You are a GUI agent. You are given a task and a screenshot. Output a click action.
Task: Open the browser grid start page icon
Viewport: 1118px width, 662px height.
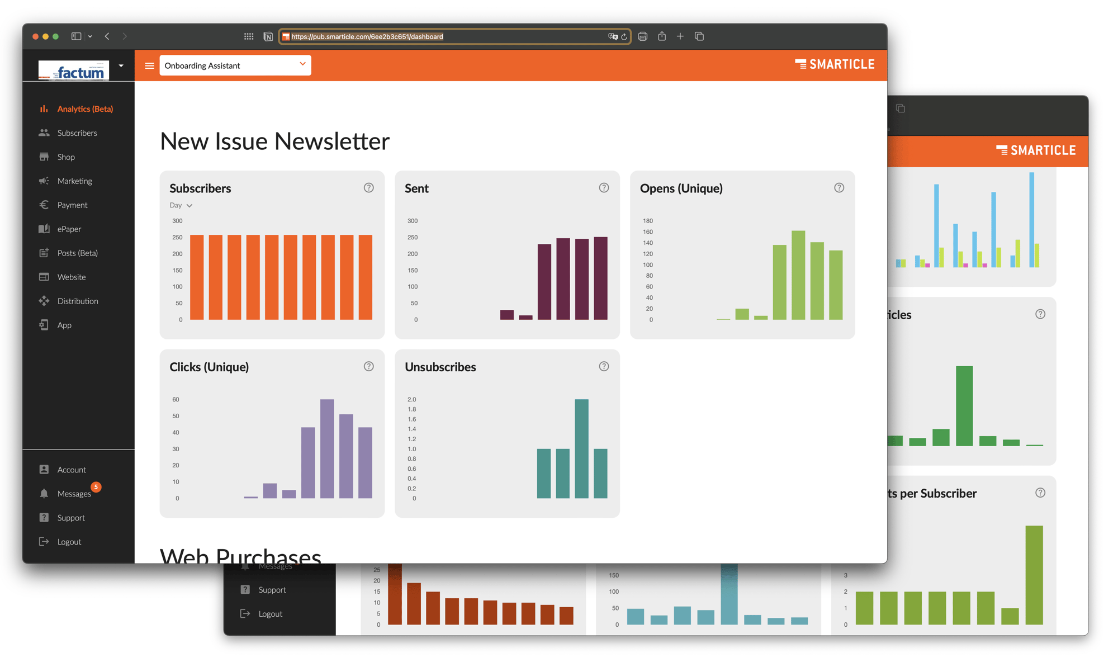pyautogui.click(x=249, y=36)
